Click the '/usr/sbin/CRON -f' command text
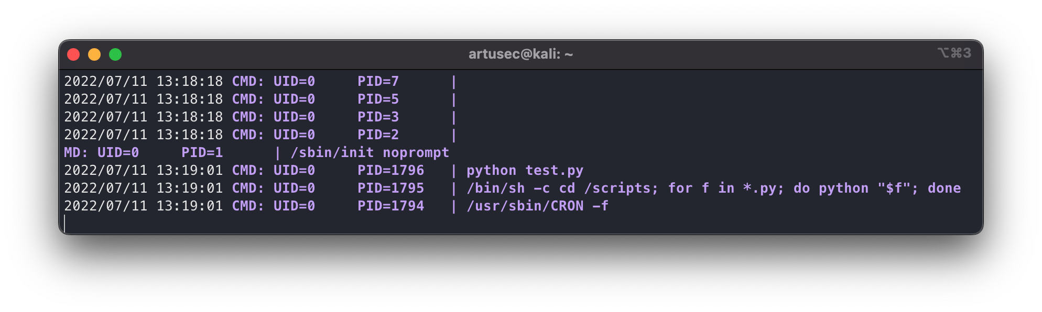Viewport: 1042px width, 312px height. [537, 206]
